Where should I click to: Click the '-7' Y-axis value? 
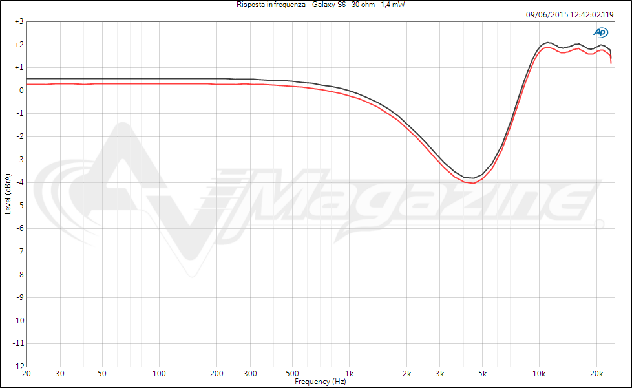pos(20,252)
